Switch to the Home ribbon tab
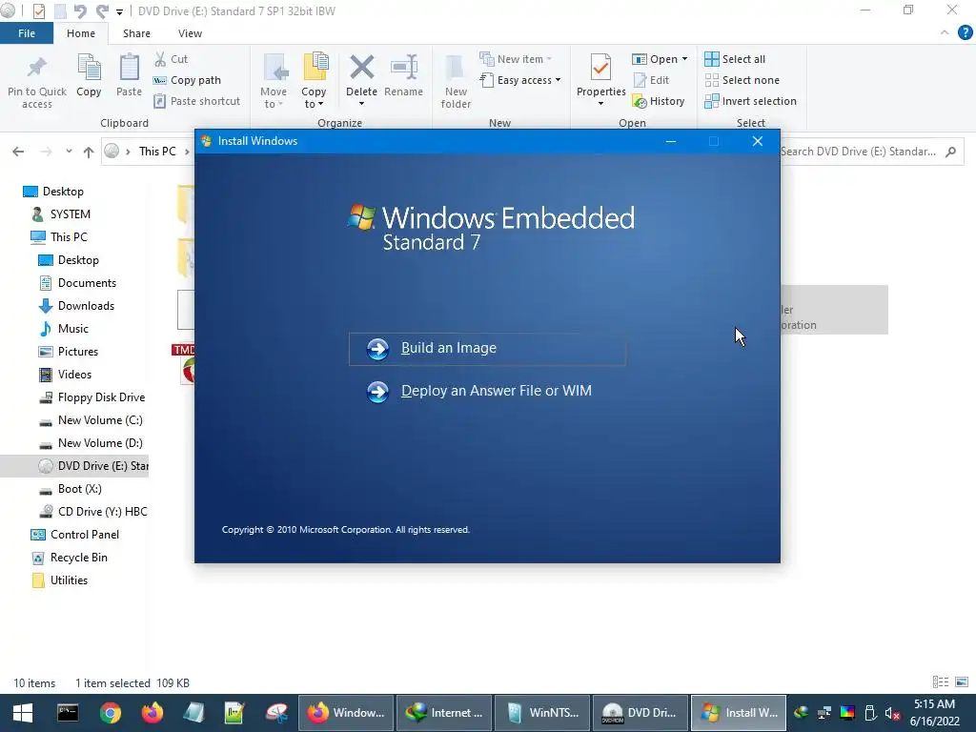 pyautogui.click(x=81, y=33)
